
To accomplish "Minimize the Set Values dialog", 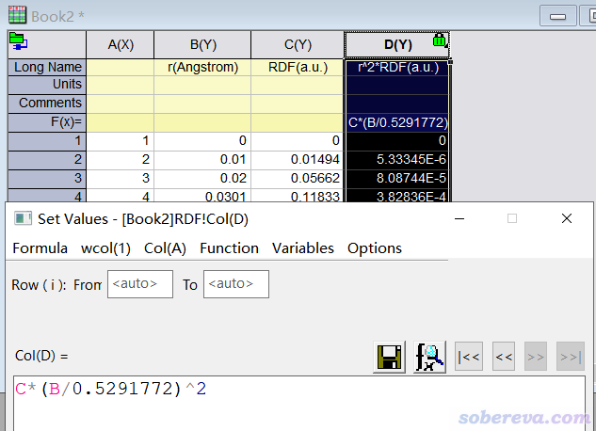I will tap(459, 218).
